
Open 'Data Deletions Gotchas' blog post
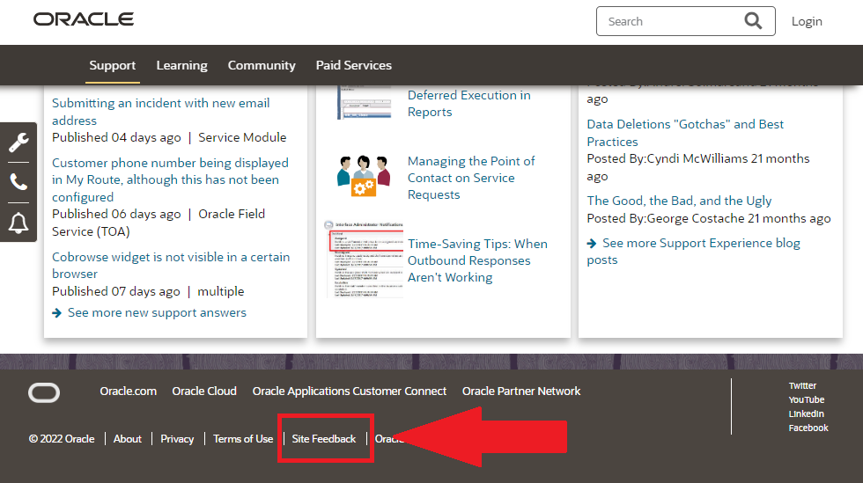pos(685,133)
